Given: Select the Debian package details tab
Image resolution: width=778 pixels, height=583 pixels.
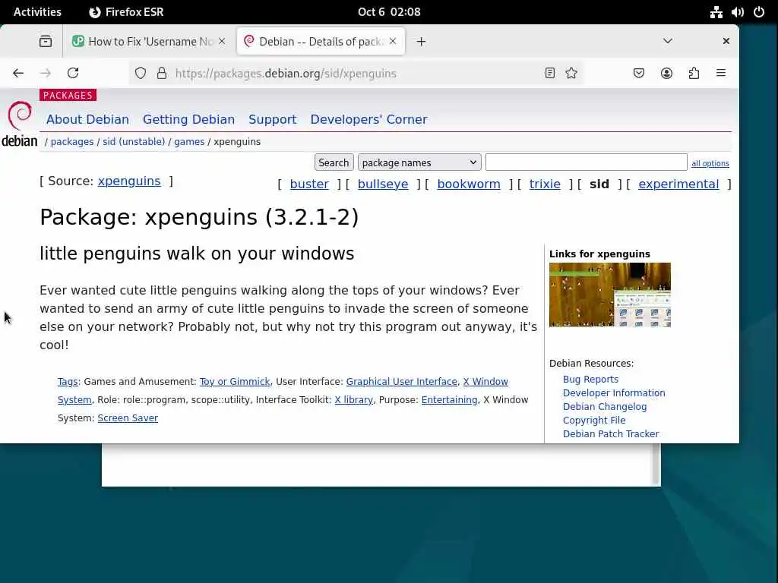Looking at the screenshot, I should tap(321, 41).
